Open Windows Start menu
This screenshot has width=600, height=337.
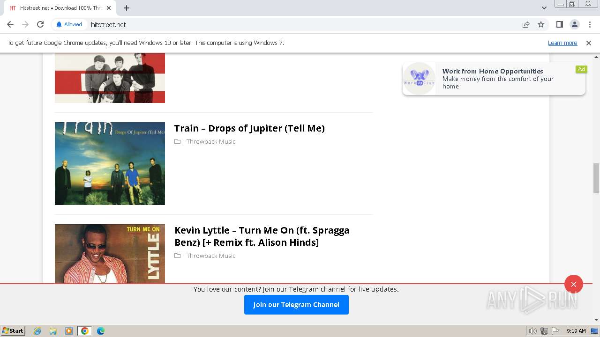pyautogui.click(x=13, y=331)
